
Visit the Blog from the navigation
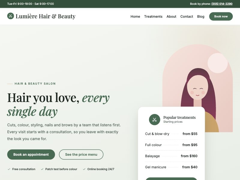[201, 16]
